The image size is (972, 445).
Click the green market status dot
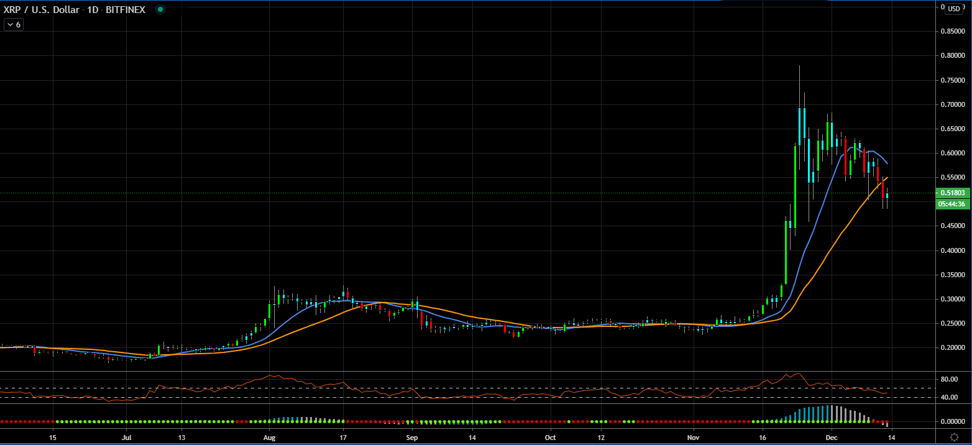point(161,10)
